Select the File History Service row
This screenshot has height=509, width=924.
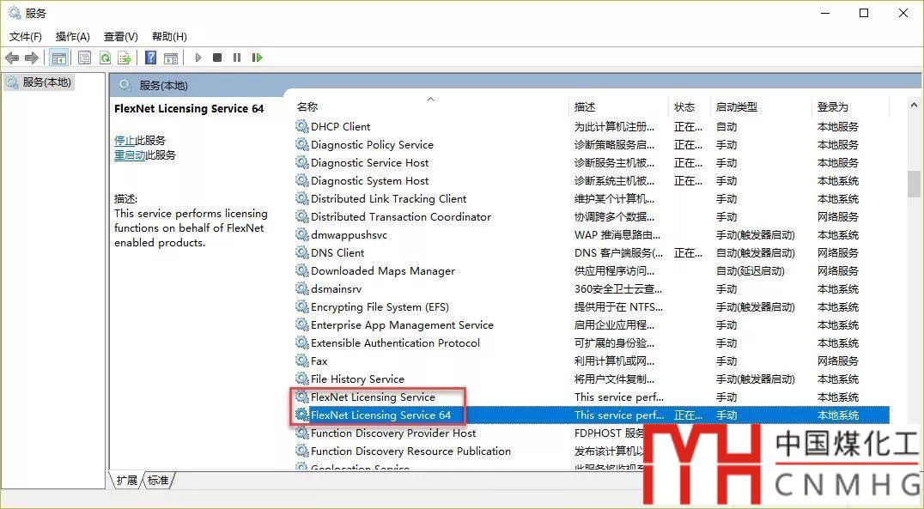[592, 379]
